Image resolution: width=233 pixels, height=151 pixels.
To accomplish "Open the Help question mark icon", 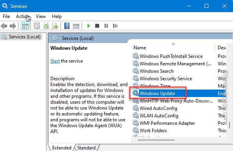I will [67, 26].
